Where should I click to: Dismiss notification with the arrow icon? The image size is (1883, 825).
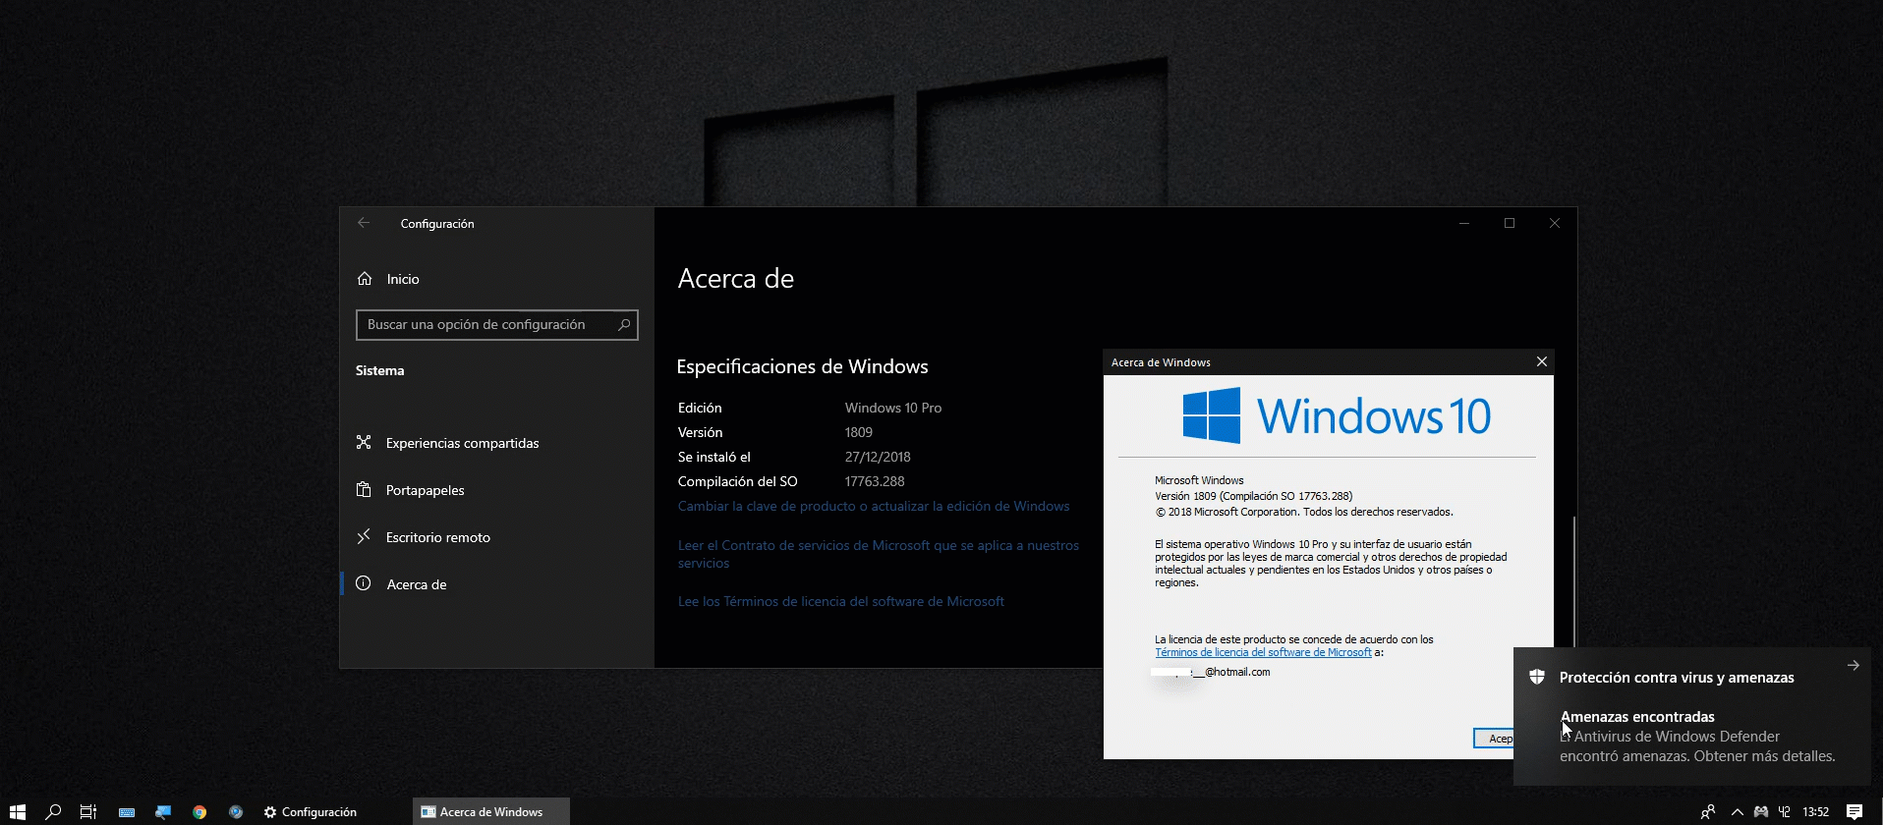pyautogui.click(x=1853, y=665)
